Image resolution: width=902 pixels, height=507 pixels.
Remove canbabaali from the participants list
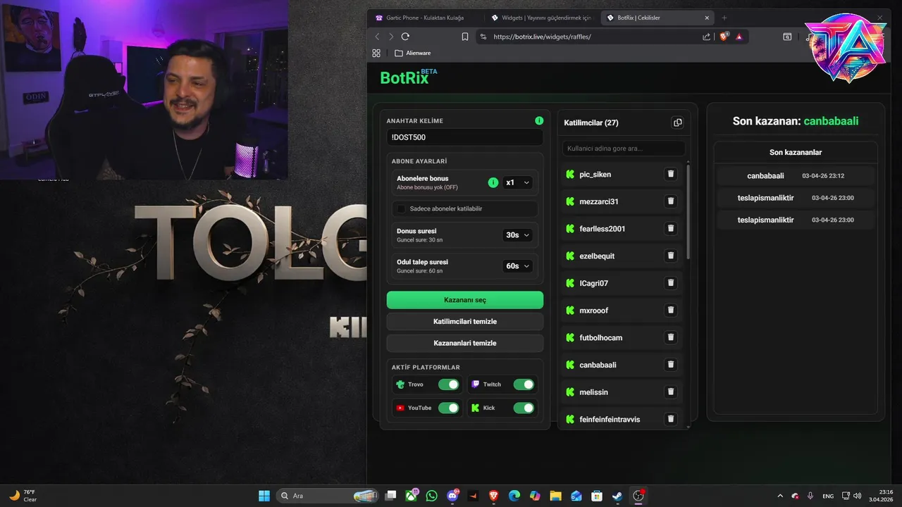(x=671, y=365)
